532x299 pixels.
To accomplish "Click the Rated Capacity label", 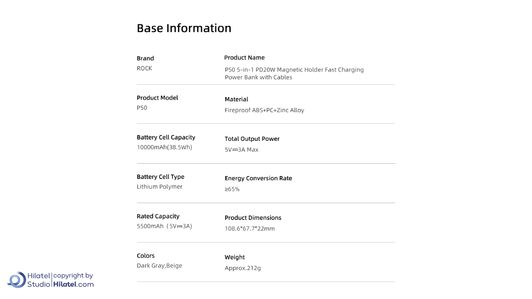I will point(158,216).
